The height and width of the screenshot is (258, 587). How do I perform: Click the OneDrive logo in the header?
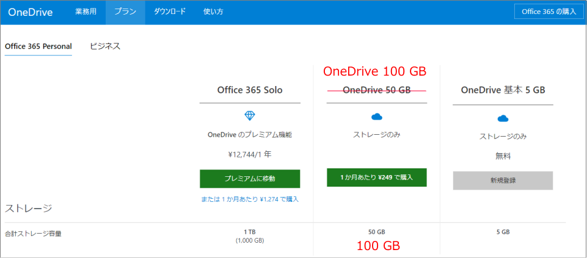[30, 12]
